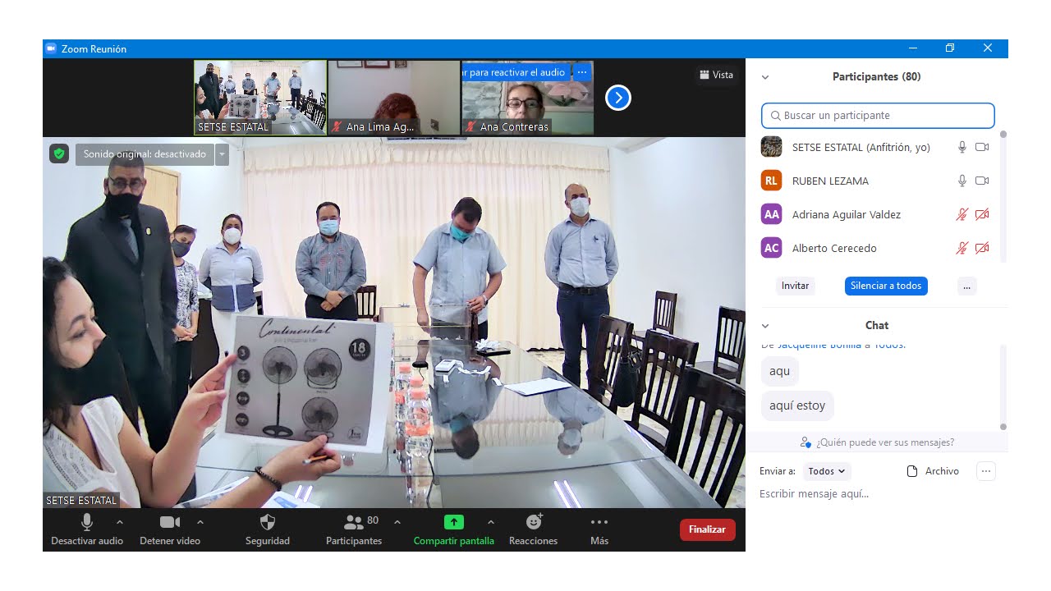Screen dimensions: 1051x591
Task: Click the Archivo attachment button
Action: point(933,471)
